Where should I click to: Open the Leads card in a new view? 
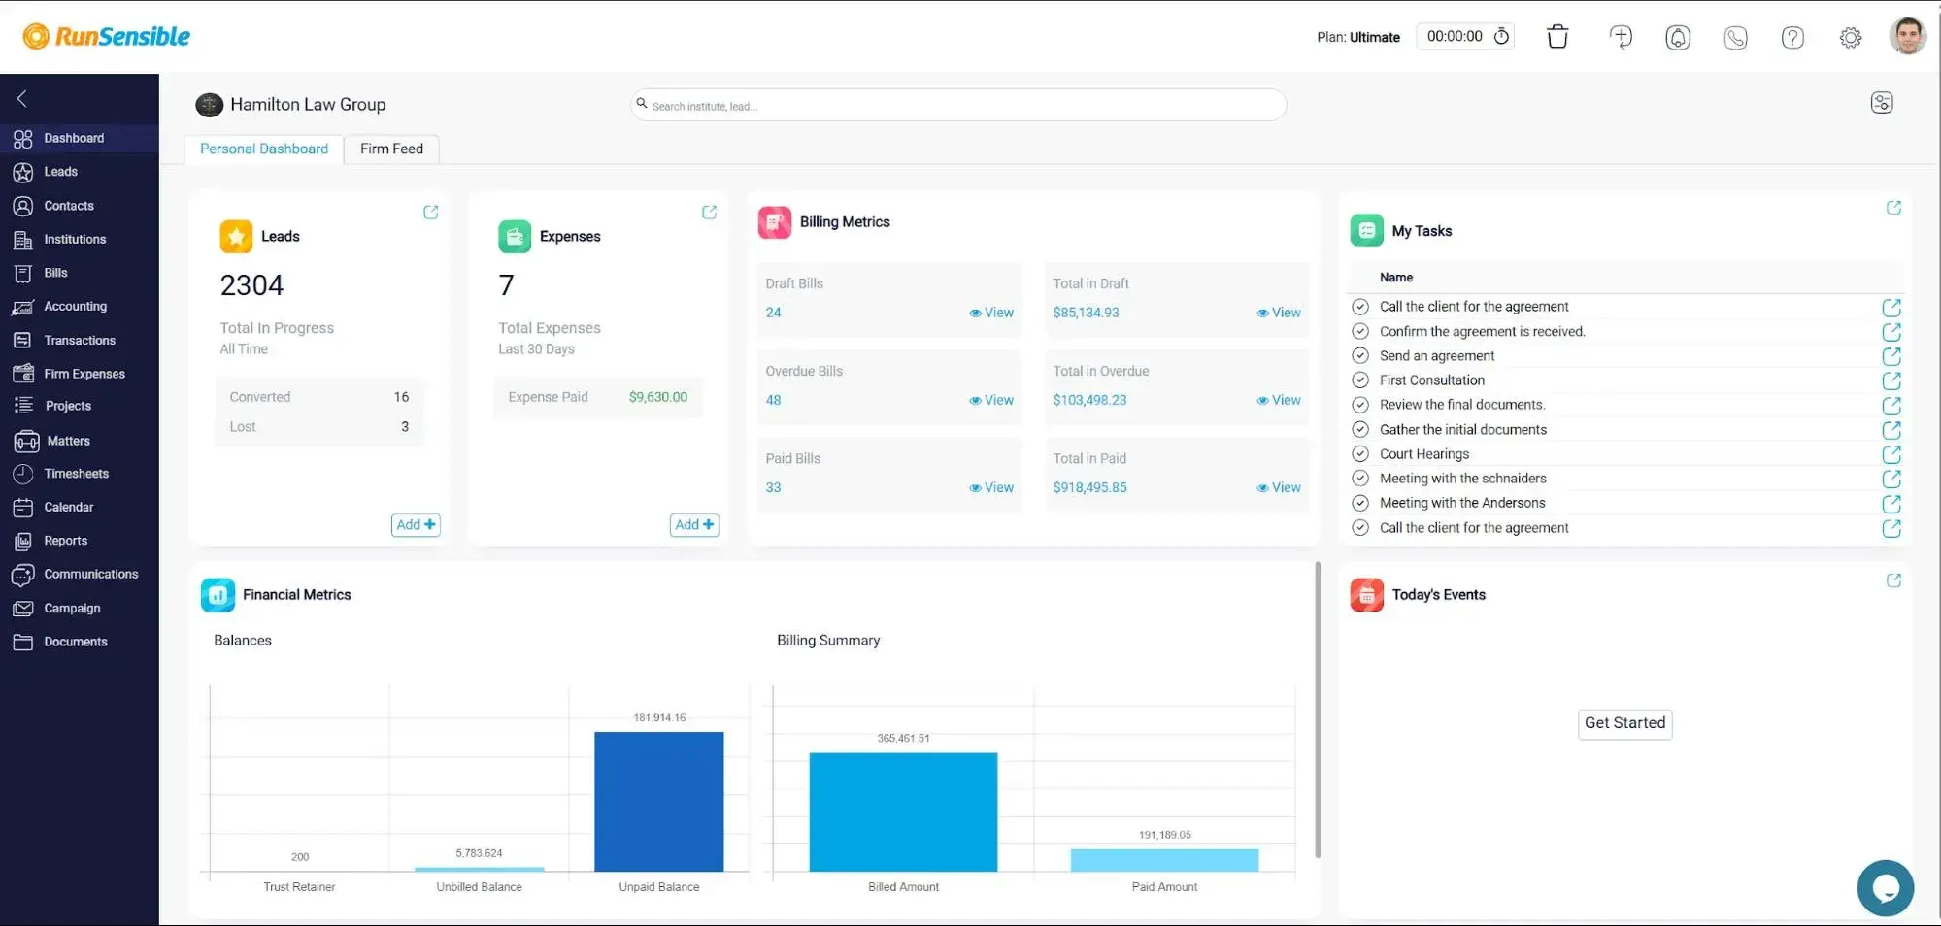[x=430, y=212]
